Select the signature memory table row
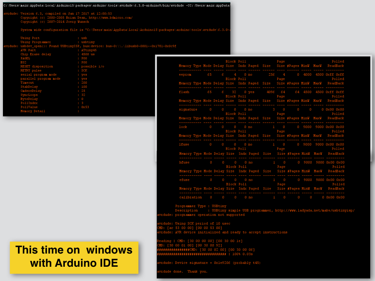Image resolution: width=375 pixels, height=281 pixels. tap(261, 109)
